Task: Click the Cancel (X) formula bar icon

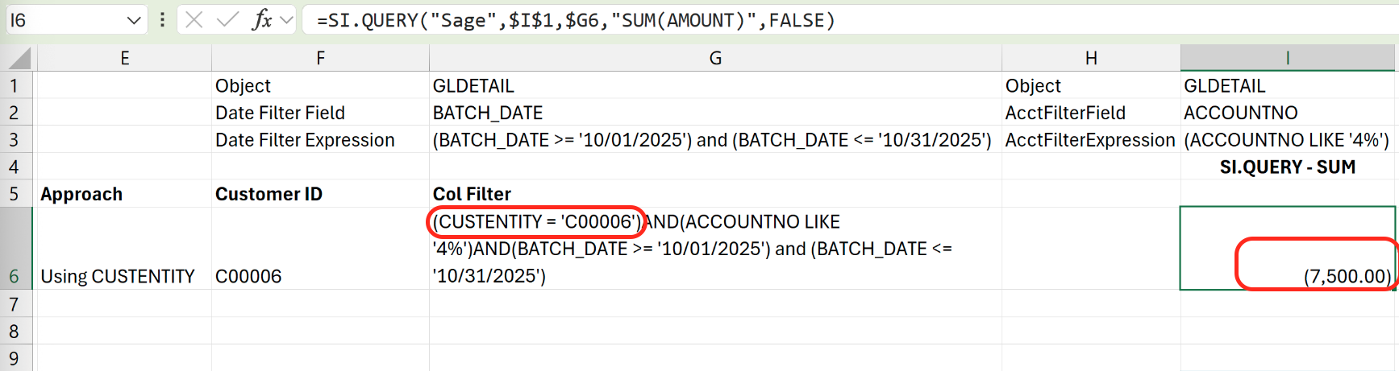Action: (x=194, y=20)
